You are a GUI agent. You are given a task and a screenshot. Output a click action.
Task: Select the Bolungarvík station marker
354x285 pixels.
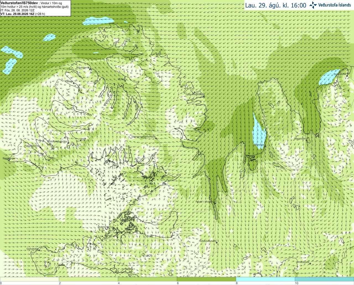pyautogui.click(x=90, y=69)
